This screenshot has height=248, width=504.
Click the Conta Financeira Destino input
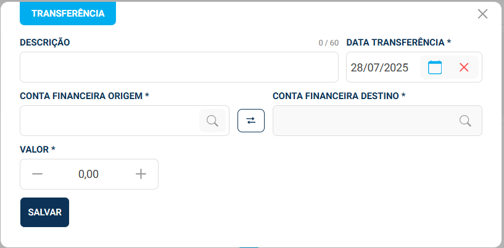click(x=365, y=121)
